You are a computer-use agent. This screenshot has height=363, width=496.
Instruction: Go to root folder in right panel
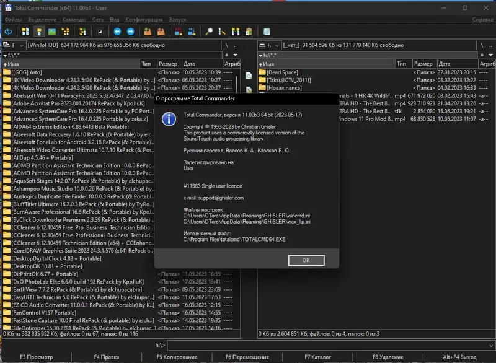point(482,45)
